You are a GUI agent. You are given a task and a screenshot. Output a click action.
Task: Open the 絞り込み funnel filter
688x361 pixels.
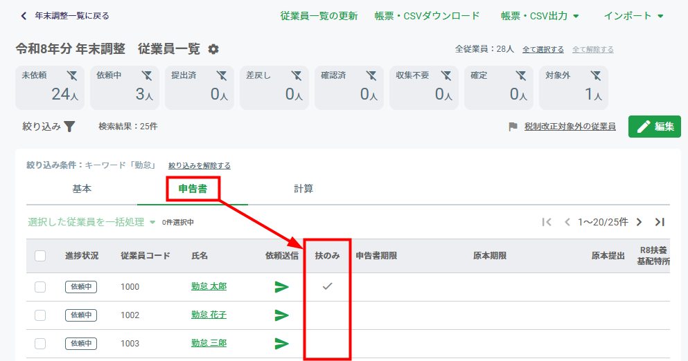click(x=69, y=127)
